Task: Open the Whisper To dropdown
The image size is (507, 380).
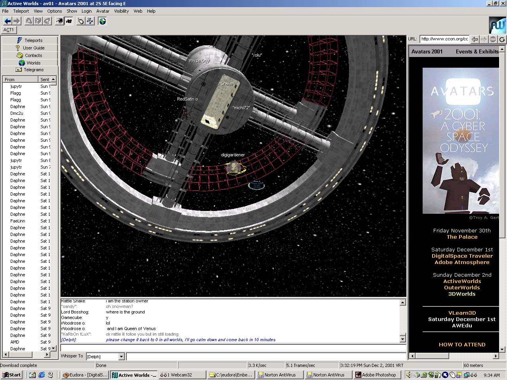Action: [121, 357]
